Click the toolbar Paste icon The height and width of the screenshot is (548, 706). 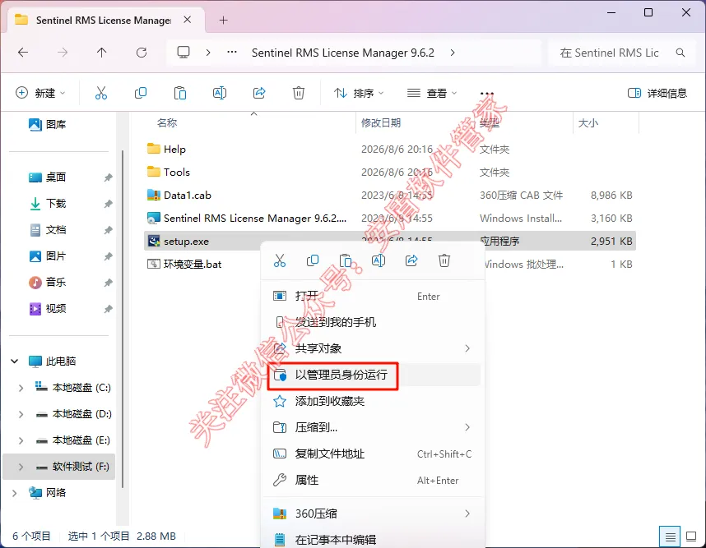coord(180,93)
